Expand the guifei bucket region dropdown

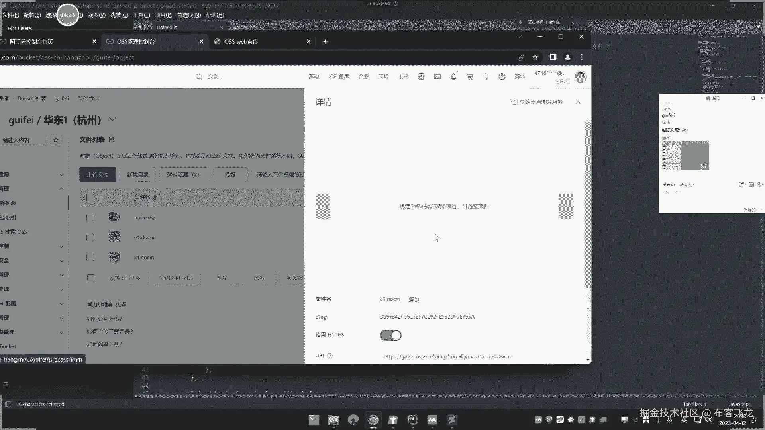[x=113, y=119]
